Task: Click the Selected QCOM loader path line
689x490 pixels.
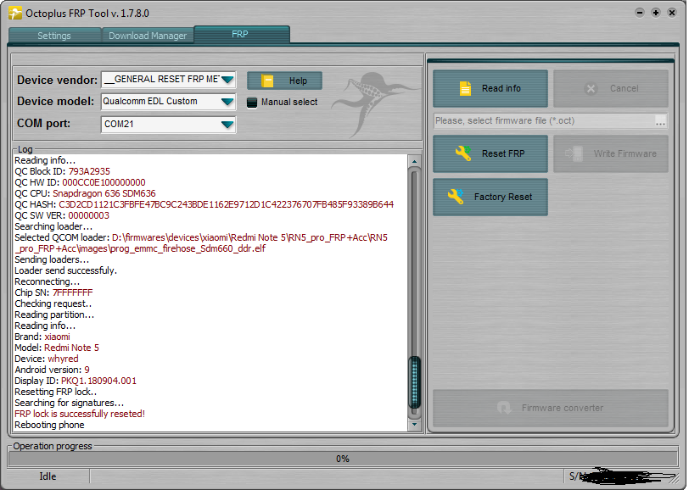Action: (x=201, y=242)
